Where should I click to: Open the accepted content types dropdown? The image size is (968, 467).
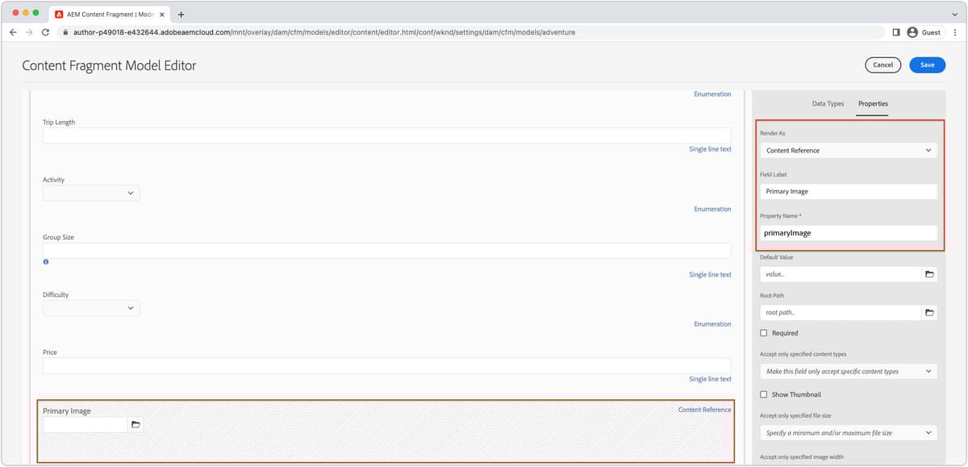click(848, 371)
